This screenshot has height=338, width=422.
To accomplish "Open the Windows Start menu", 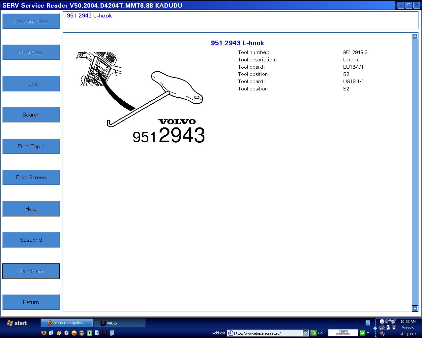I will coord(17,323).
